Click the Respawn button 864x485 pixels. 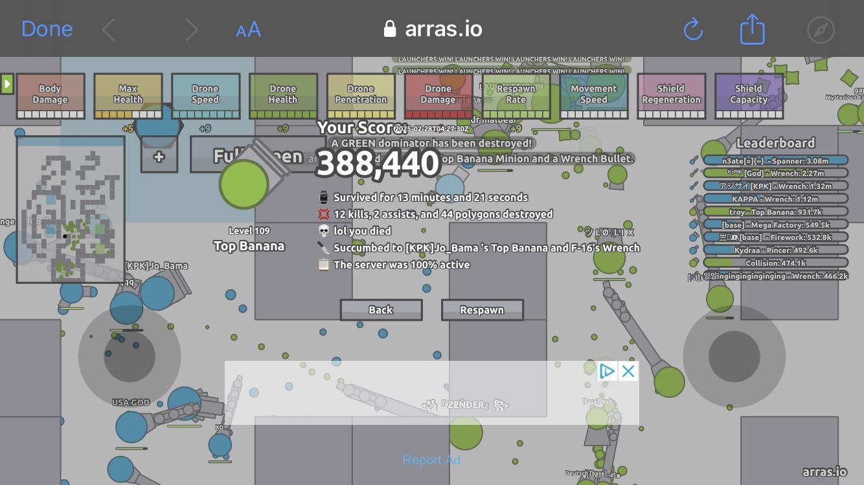pos(482,310)
